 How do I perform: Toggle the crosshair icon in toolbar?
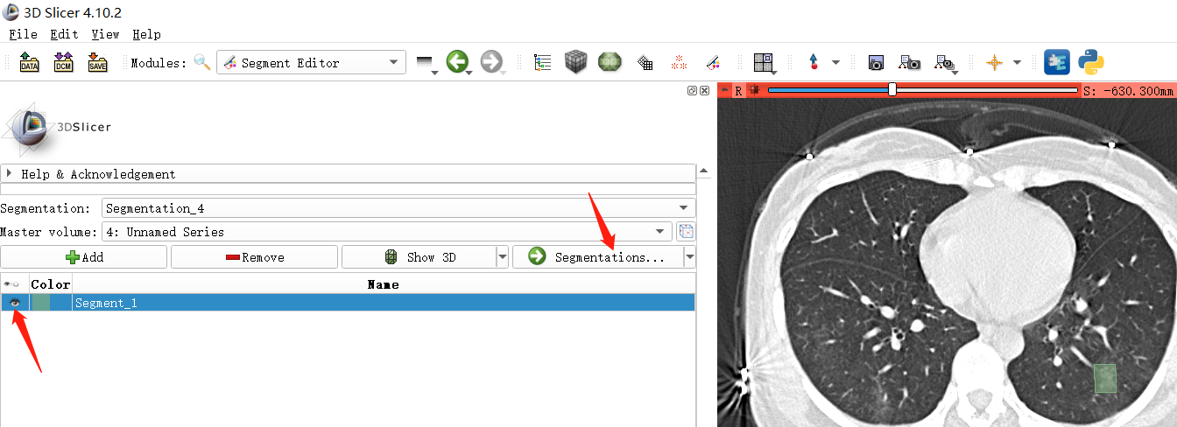[x=994, y=63]
